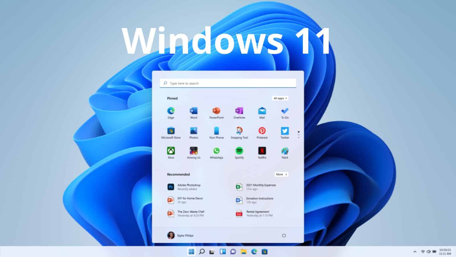Open the Paint app
Viewport: 456px width, 257px height.
point(285,153)
